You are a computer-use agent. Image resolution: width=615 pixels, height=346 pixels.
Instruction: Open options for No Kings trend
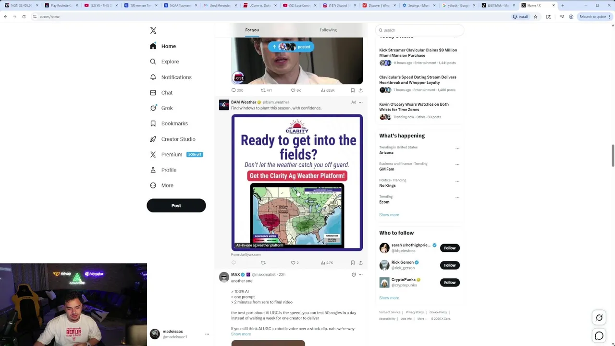coord(457,181)
